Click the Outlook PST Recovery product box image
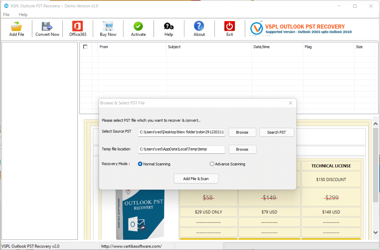380x250 pixels. point(140,214)
